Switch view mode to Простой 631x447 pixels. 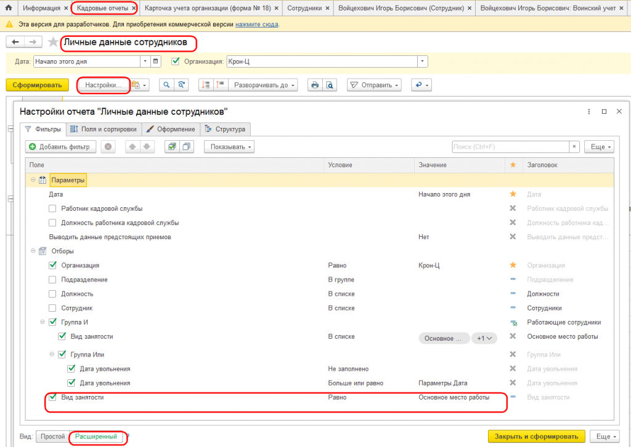click(x=53, y=436)
